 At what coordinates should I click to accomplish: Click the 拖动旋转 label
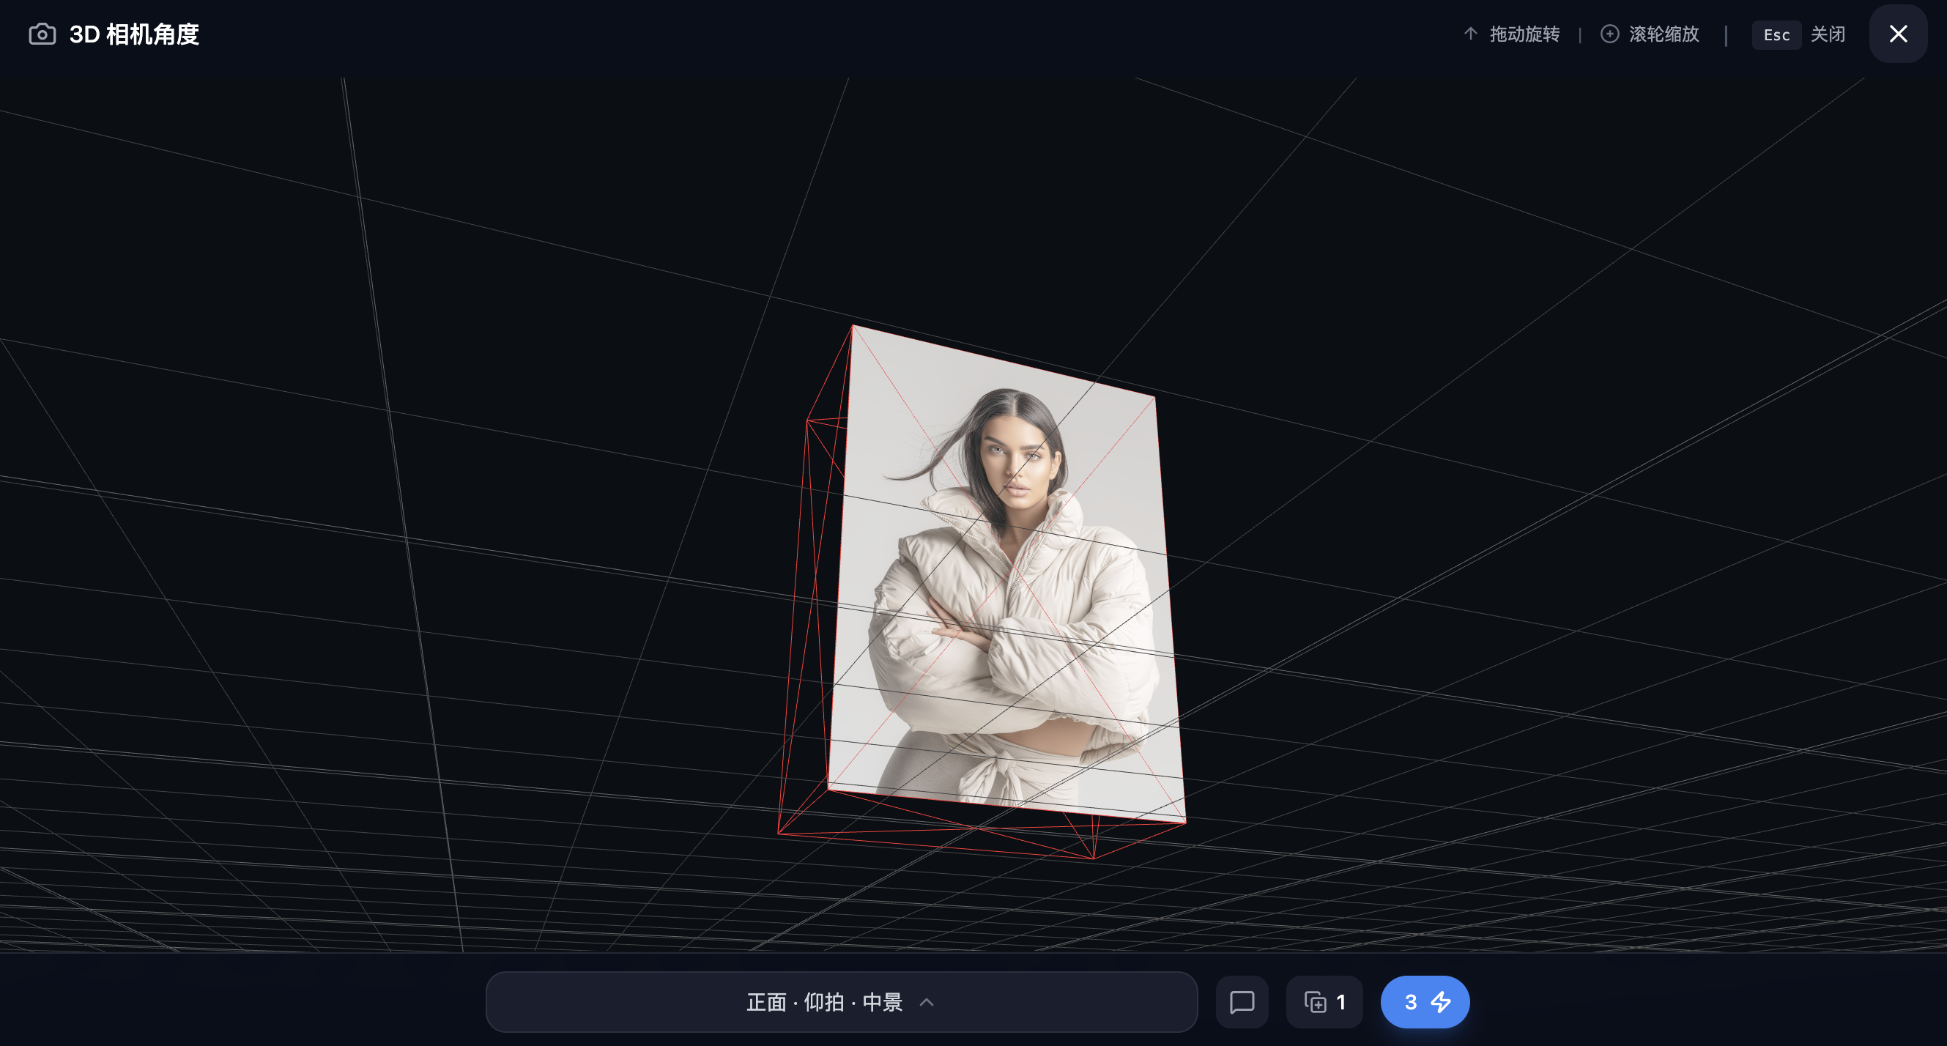click(x=1524, y=34)
